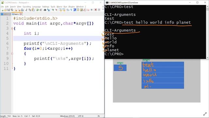Screen dimensions: 209x118
Task: Open user defined language icon
Action: click(x=78, y=10)
